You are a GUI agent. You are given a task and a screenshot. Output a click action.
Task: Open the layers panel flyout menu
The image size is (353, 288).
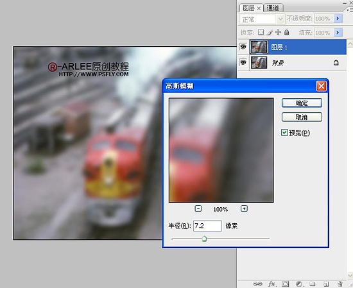[350, 10]
